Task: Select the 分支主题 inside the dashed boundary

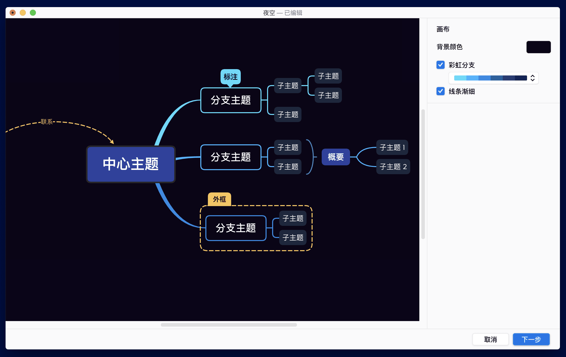Action: click(235, 228)
